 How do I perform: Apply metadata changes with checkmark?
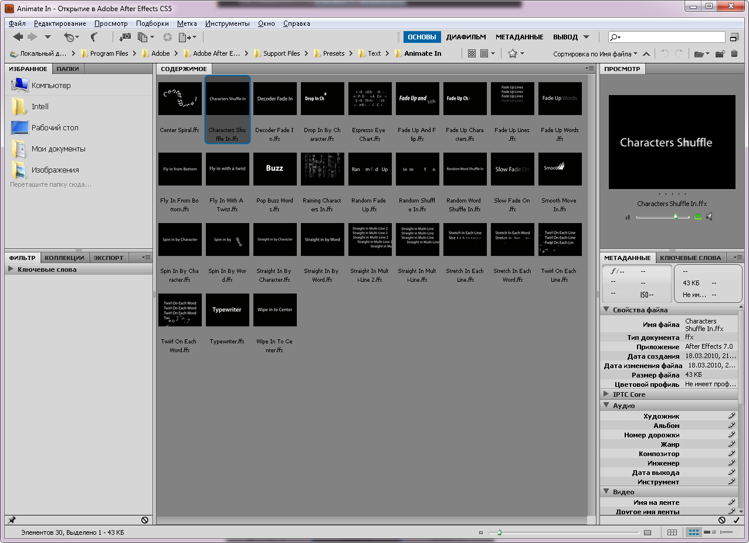[736, 520]
